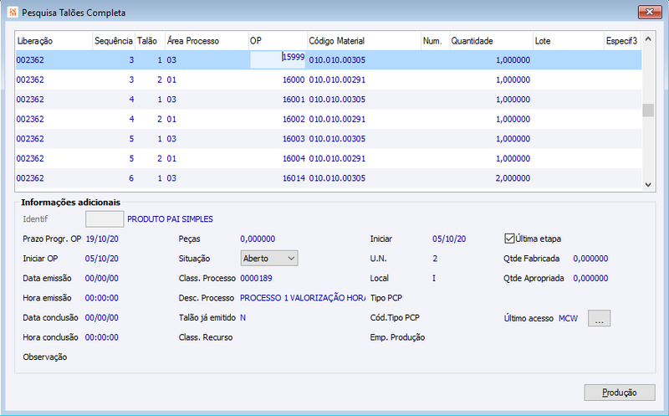The image size is (669, 416).
Task: Select the row with OP 16002
Action: click(328, 119)
